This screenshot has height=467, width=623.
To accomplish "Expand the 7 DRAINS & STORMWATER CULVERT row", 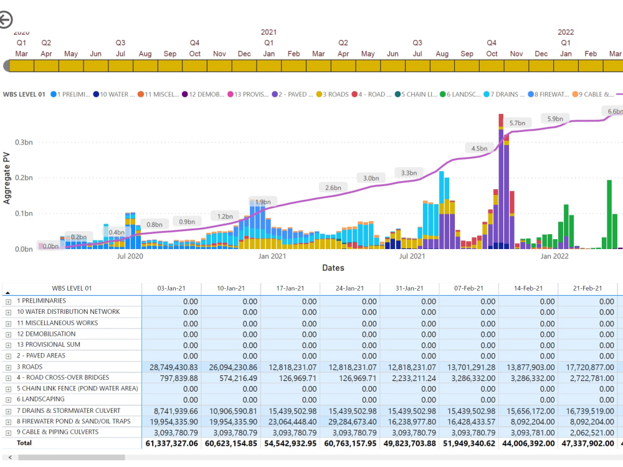I will 8,411.
